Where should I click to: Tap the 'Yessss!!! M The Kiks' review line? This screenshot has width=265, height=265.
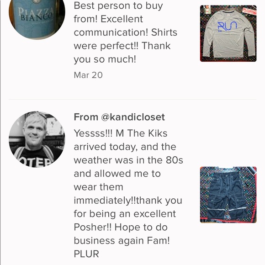[x=121, y=133]
